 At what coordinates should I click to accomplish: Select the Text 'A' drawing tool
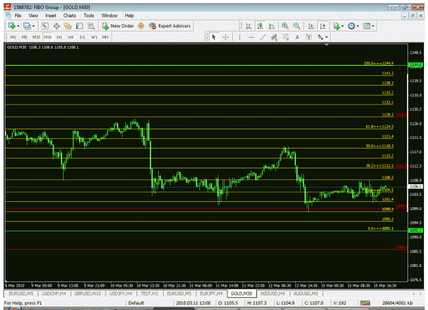(297, 37)
